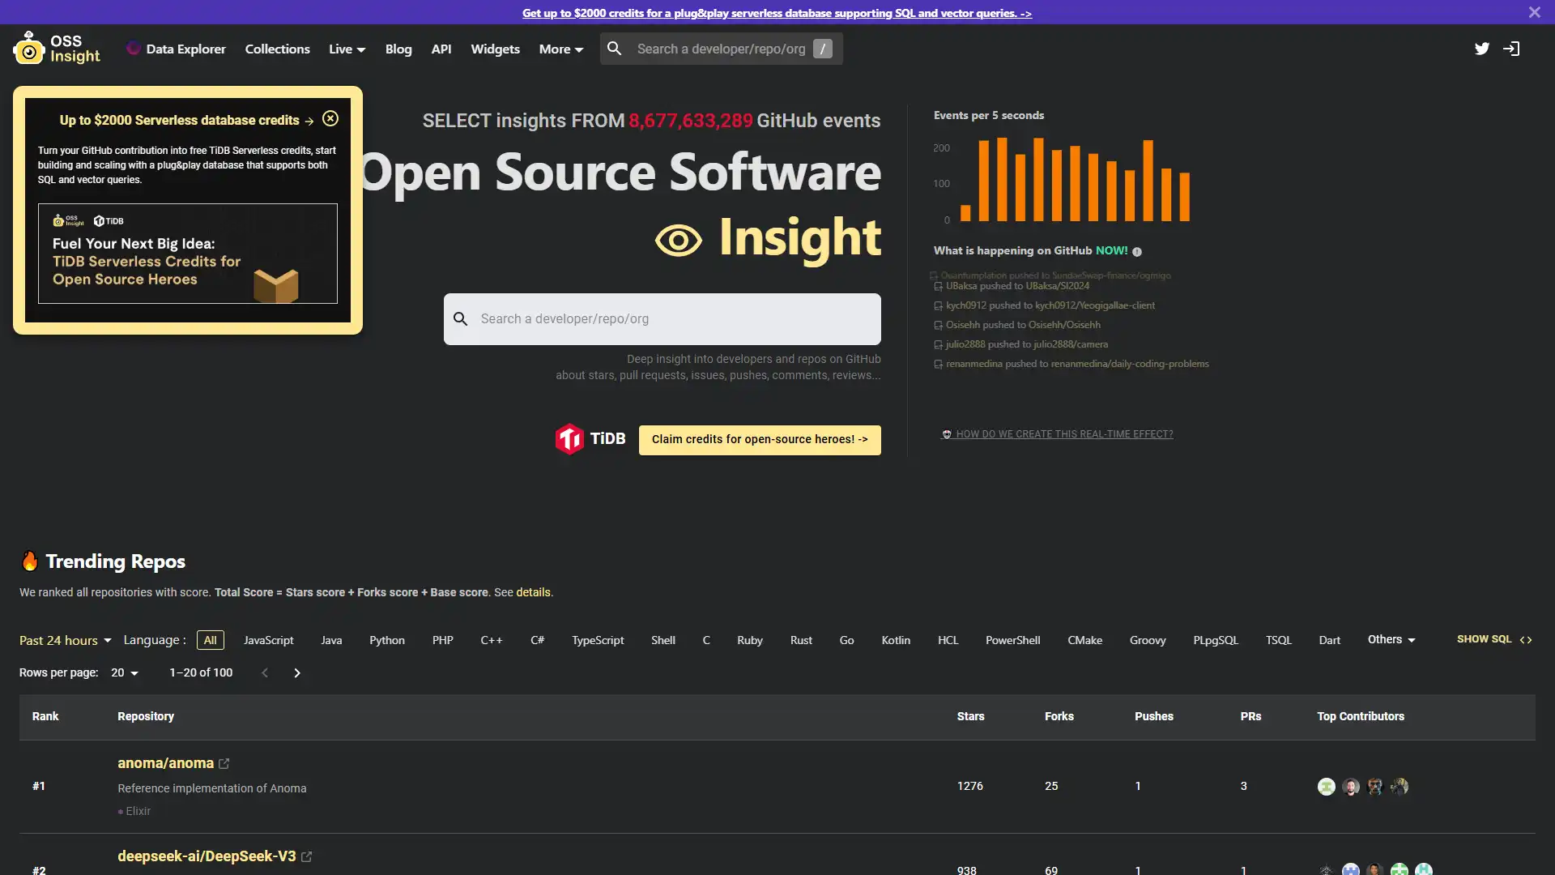Filter trending repos by Groovy
Image resolution: width=1555 pixels, height=875 pixels.
(1148, 640)
